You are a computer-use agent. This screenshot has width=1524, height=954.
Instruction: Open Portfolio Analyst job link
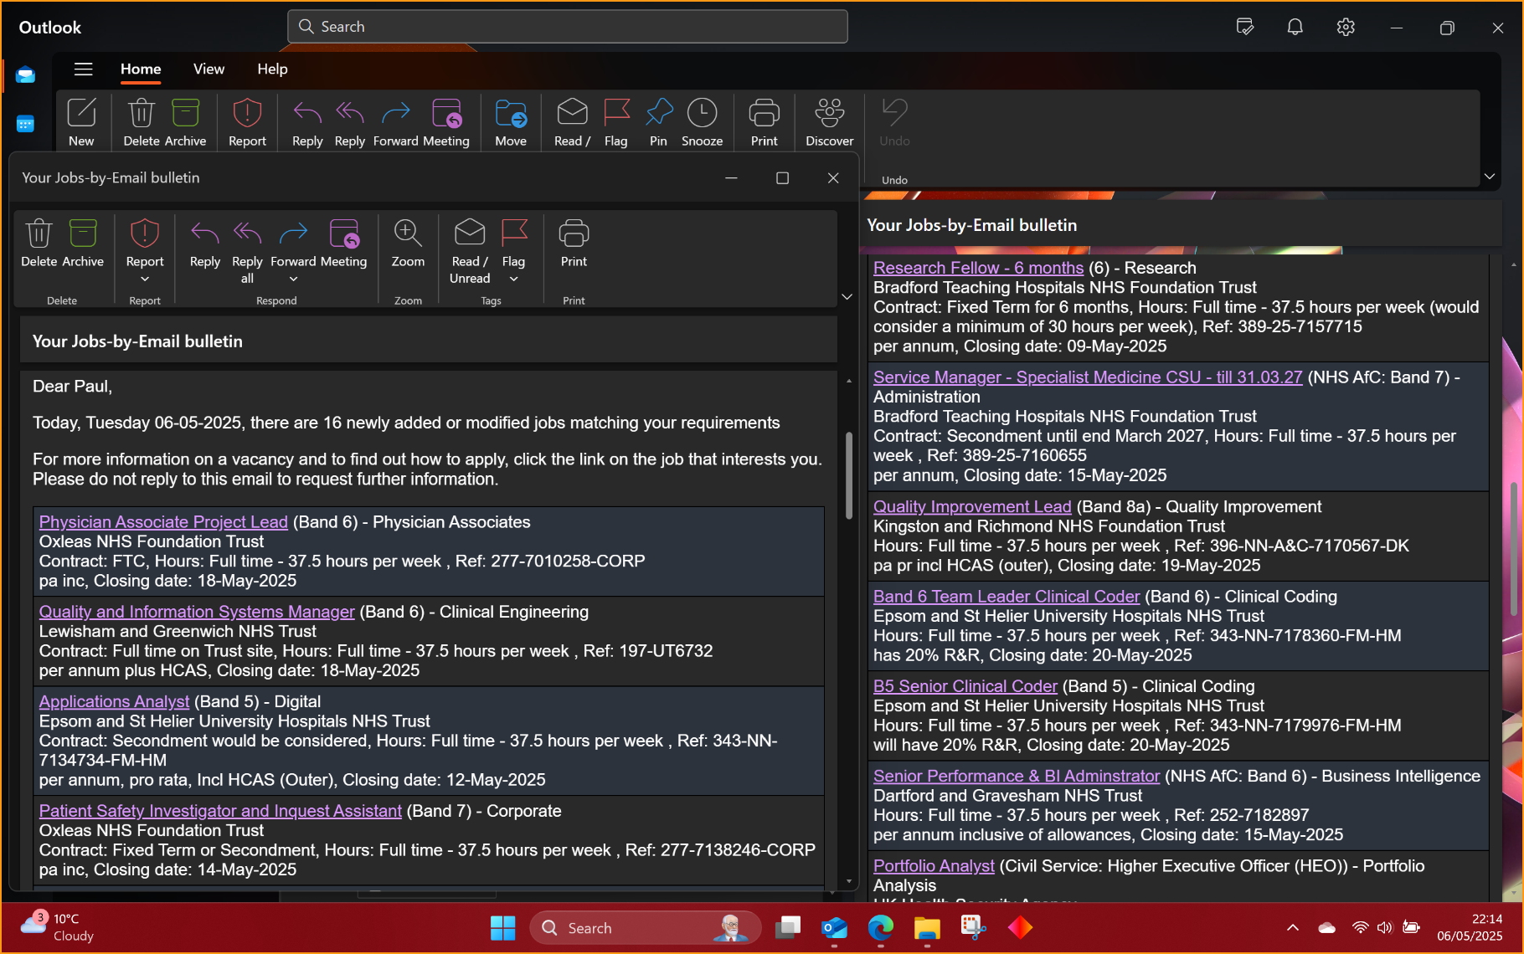click(934, 866)
